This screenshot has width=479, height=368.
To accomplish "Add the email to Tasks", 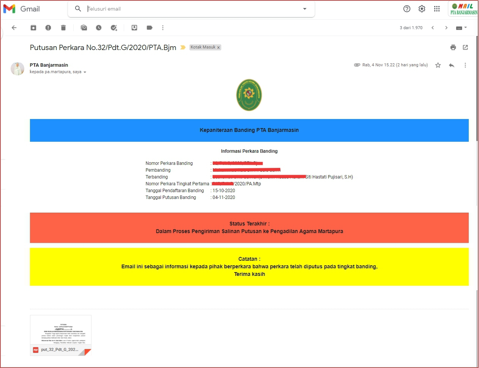I will [114, 28].
